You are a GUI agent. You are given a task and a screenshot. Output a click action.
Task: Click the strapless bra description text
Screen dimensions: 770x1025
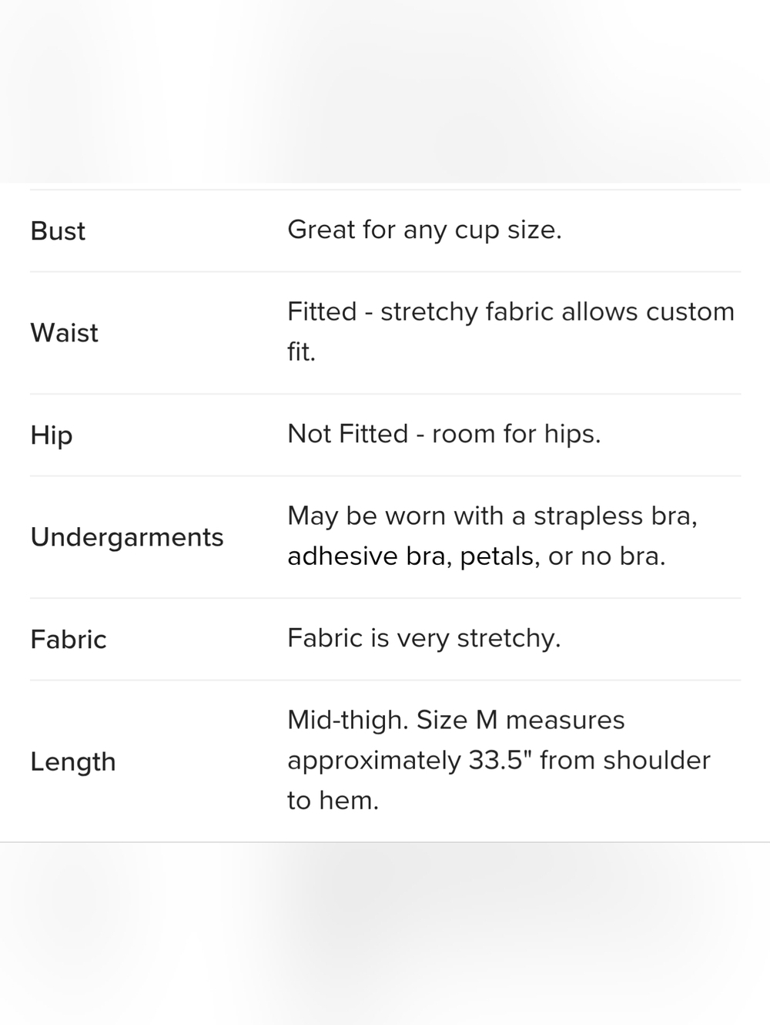click(x=492, y=536)
